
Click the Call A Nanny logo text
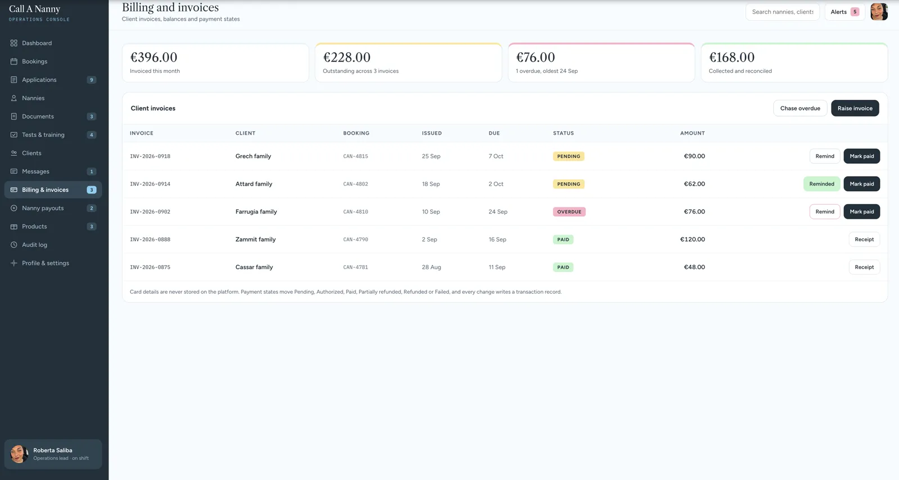[x=34, y=9]
